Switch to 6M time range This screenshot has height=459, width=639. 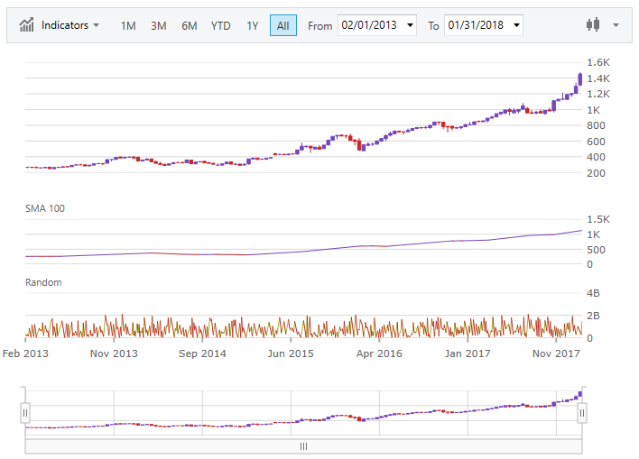tap(189, 25)
